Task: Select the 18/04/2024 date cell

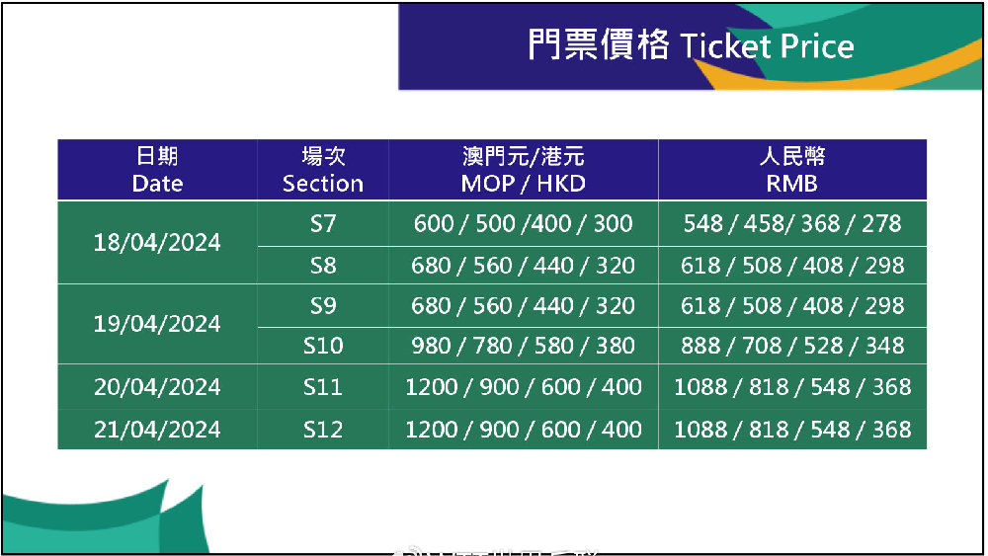Action: [x=157, y=242]
